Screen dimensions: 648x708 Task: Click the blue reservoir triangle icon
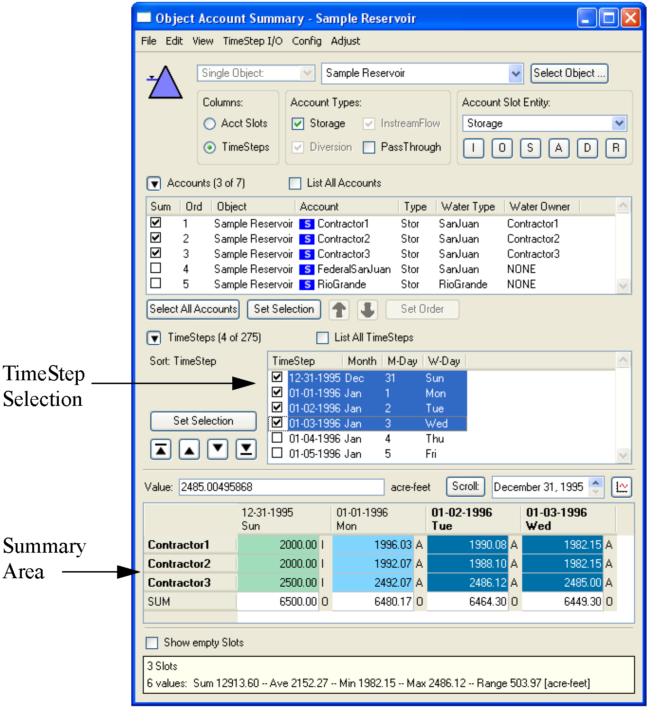coord(164,83)
